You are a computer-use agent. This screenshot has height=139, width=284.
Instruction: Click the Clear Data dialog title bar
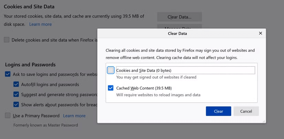[x=177, y=33]
